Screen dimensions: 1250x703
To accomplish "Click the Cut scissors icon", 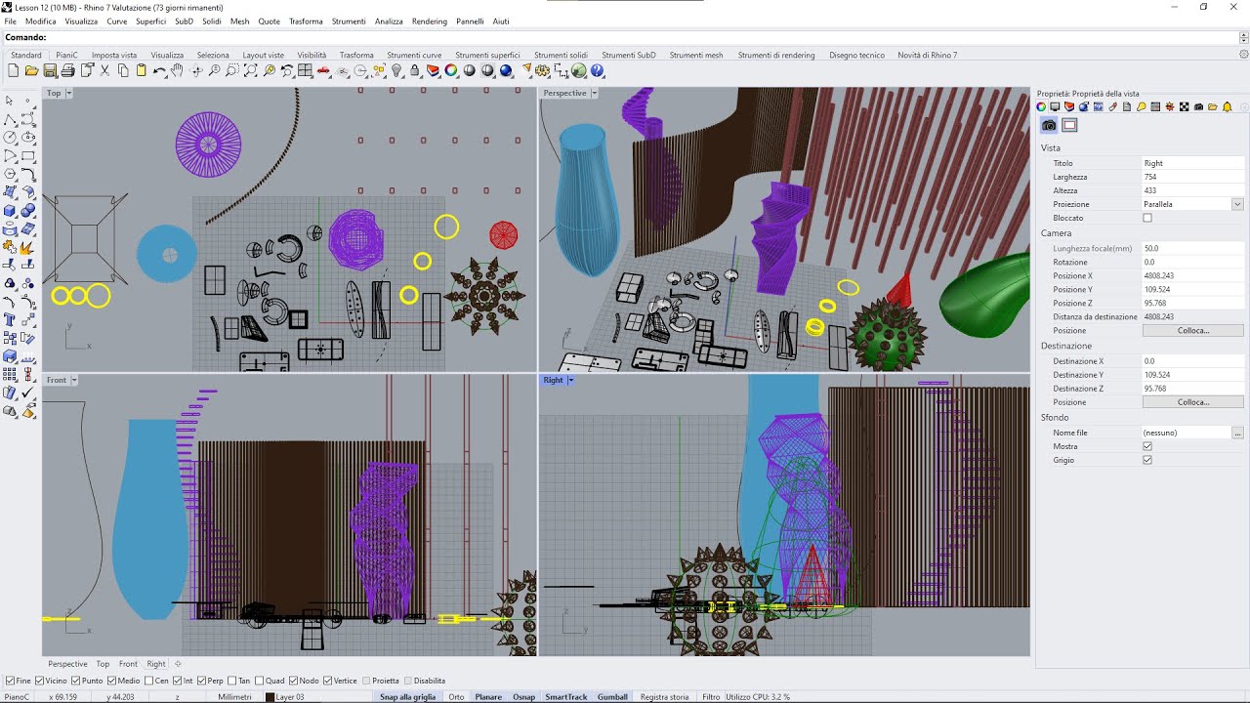I will click(104, 70).
